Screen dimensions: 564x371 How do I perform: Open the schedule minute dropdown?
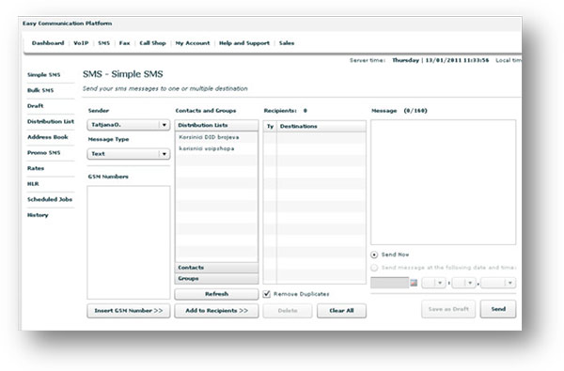(464, 283)
